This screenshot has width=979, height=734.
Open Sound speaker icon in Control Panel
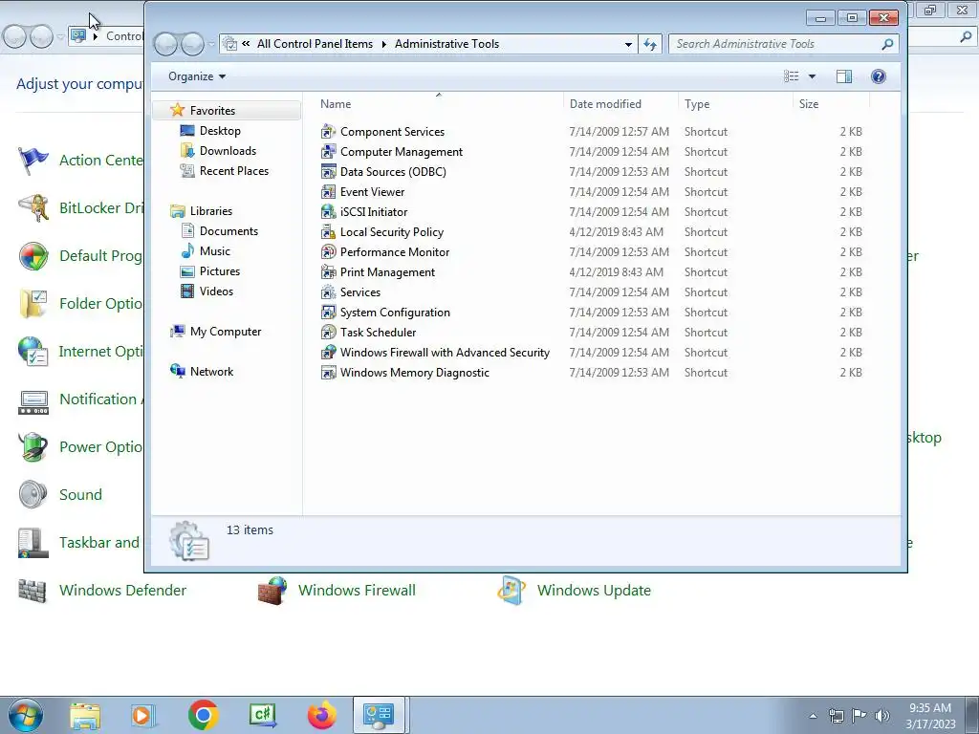(33, 494)
